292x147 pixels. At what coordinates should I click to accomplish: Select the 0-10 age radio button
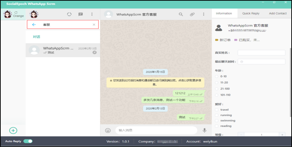pos(216,76)
